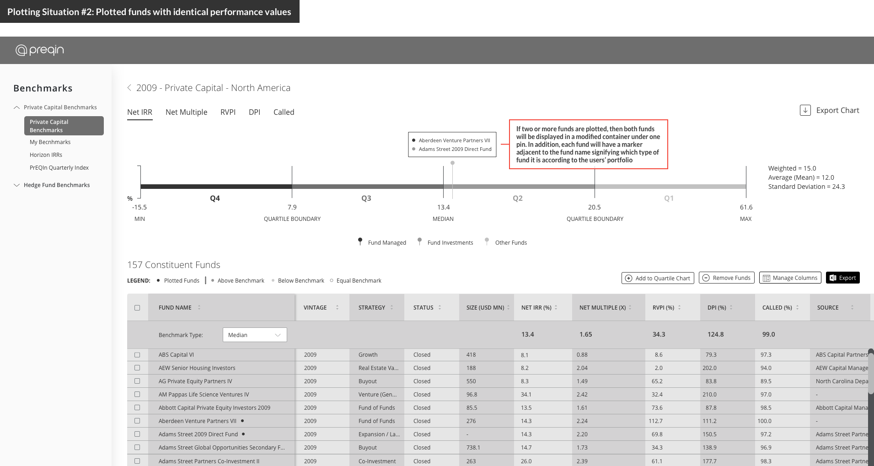This screenshot has width=874, height=466.
Task: Click the Add to Quartile Chart button
Action: (x=658, y=278)
